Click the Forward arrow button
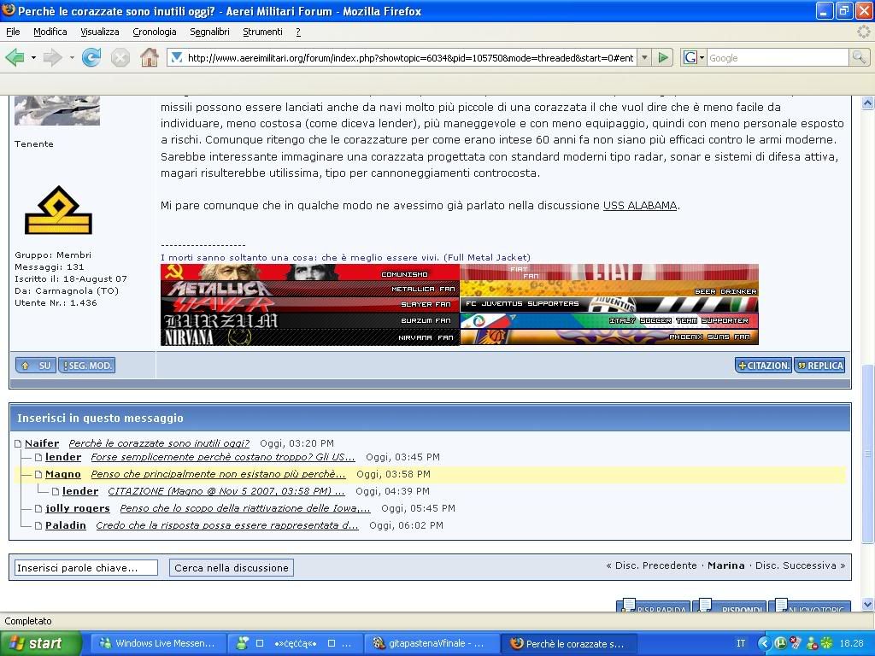This screenshot has width=875, height=656. point(52,58)
